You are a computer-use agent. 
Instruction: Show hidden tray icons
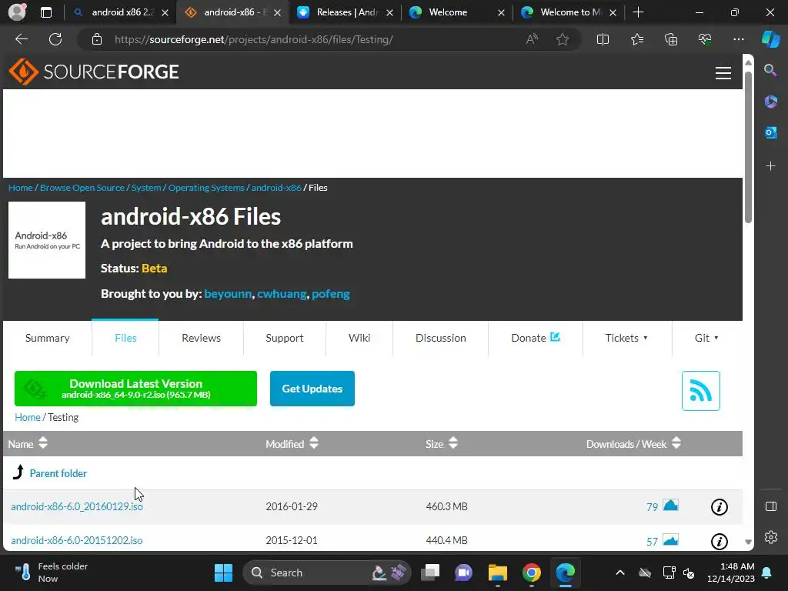pos(619,573)
